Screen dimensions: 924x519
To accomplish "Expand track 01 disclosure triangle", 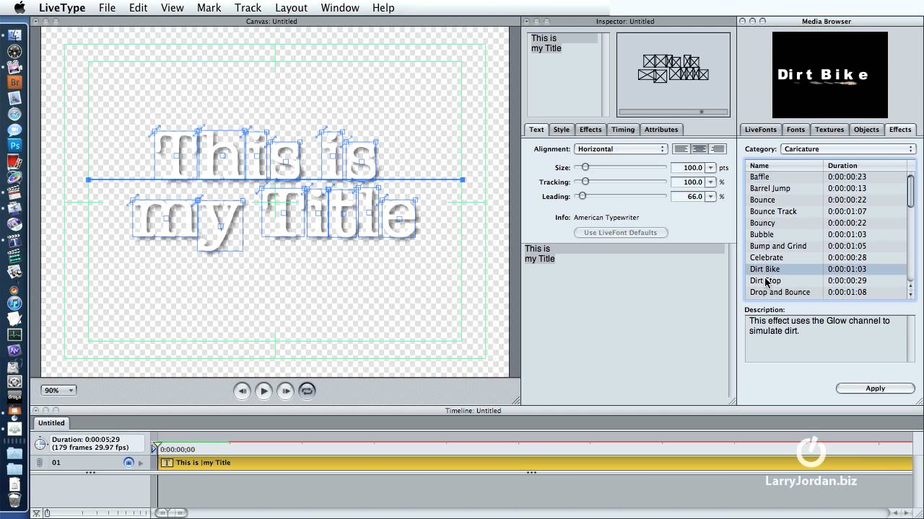I will tap(141, 463).
